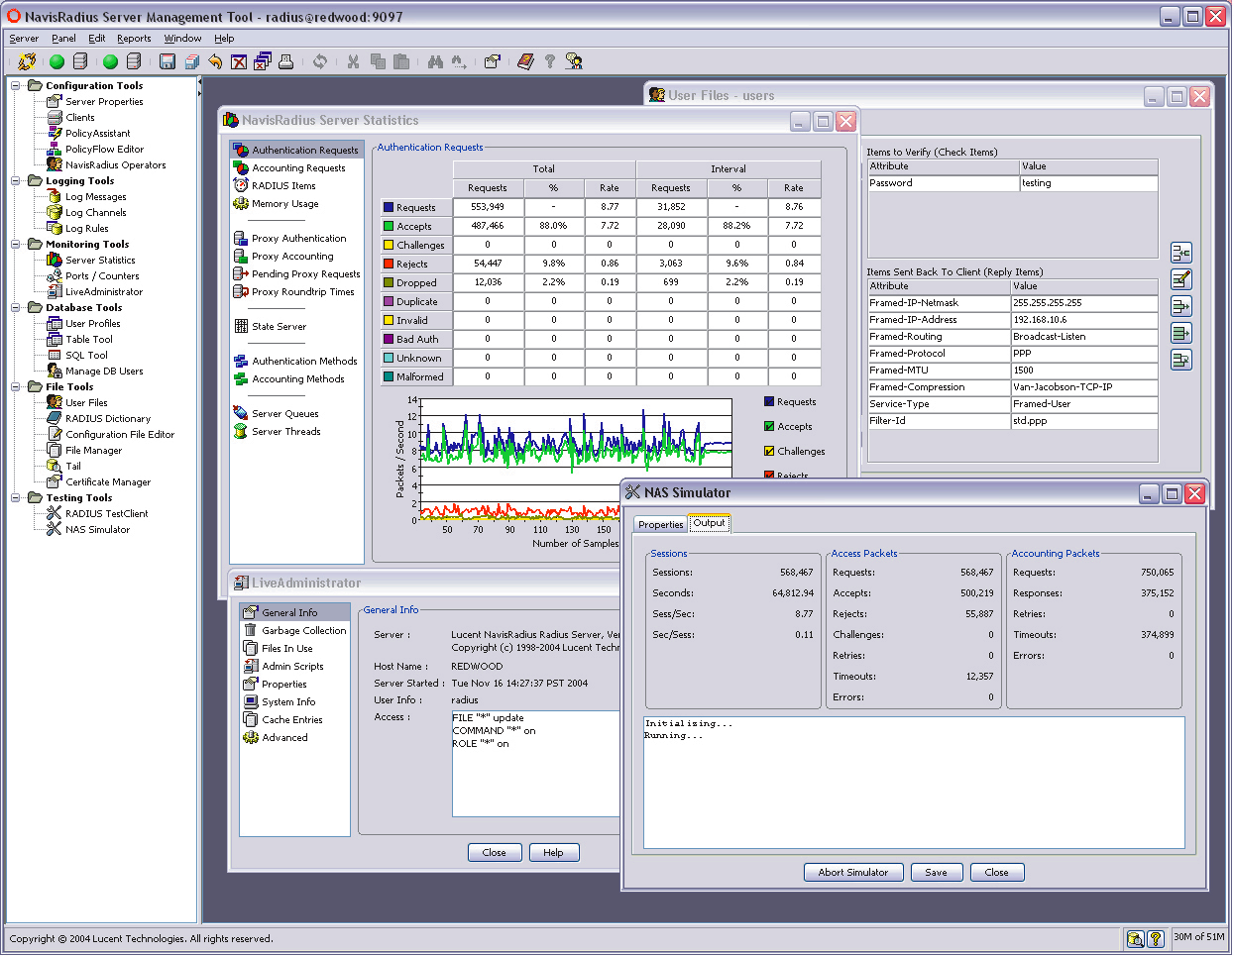The width and height of the screenshot is (1234, 957).
Task: Collapse the Monitoring Tools tree node
Action: click(x=16, y=245)
